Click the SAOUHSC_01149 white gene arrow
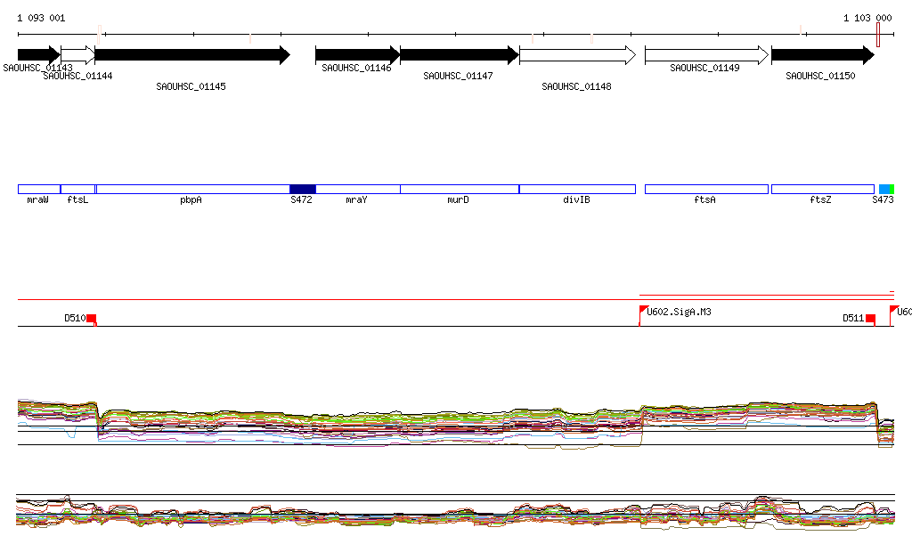The height and width of the screenshot is (544, 912). (x=705, y=55)
